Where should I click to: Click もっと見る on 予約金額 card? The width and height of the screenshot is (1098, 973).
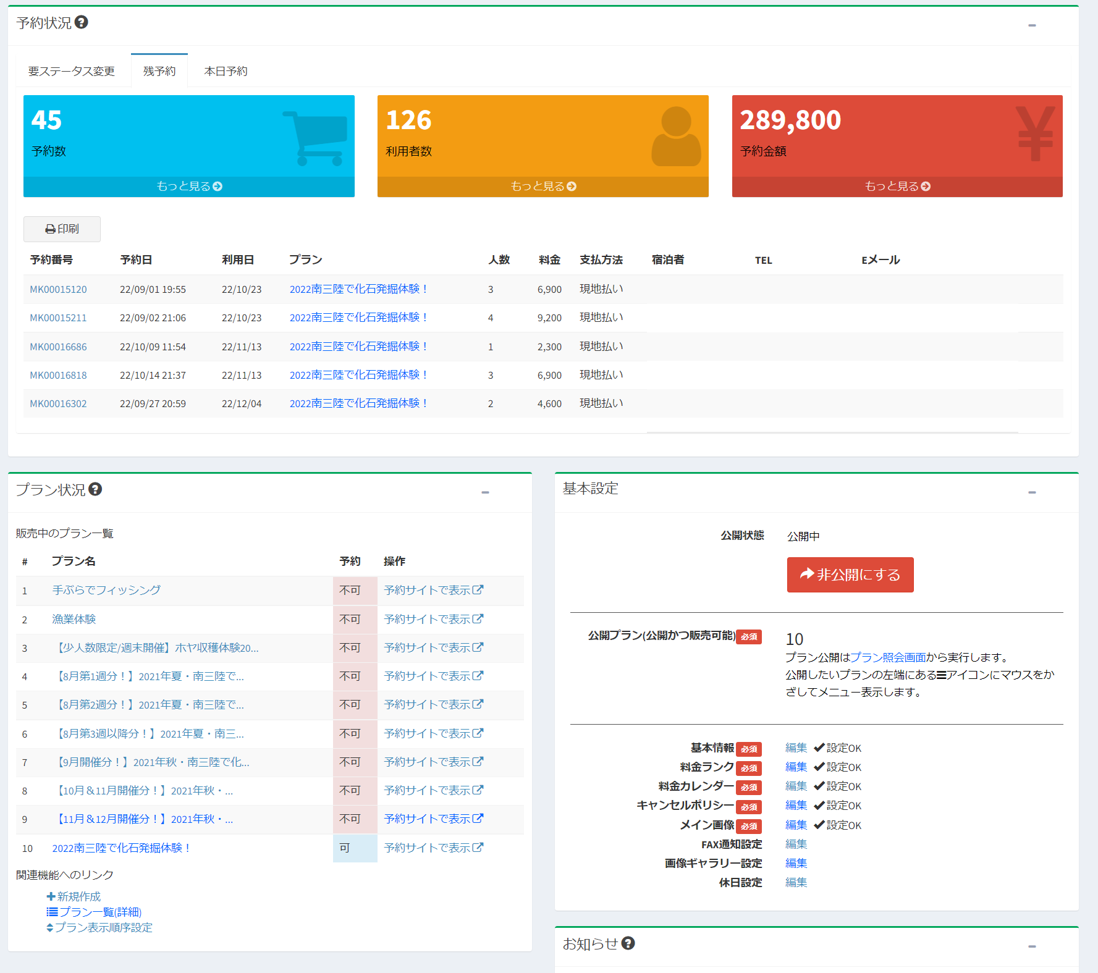[897, 187]
